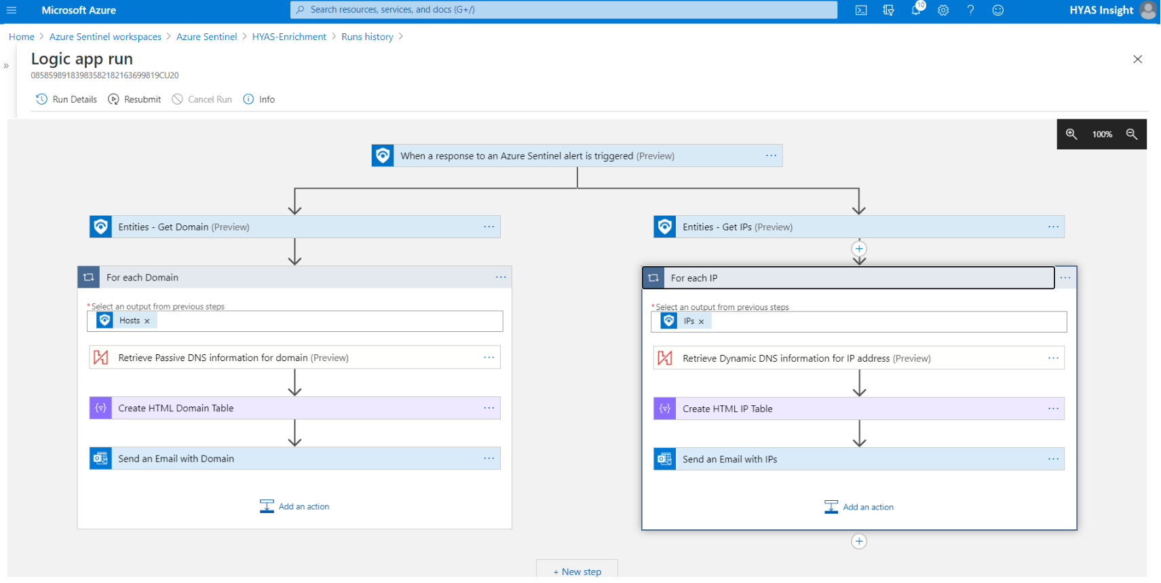This screenshot has height=583, width=1161.
Task: Add an action in For each Domain
Action: (294, 506)
